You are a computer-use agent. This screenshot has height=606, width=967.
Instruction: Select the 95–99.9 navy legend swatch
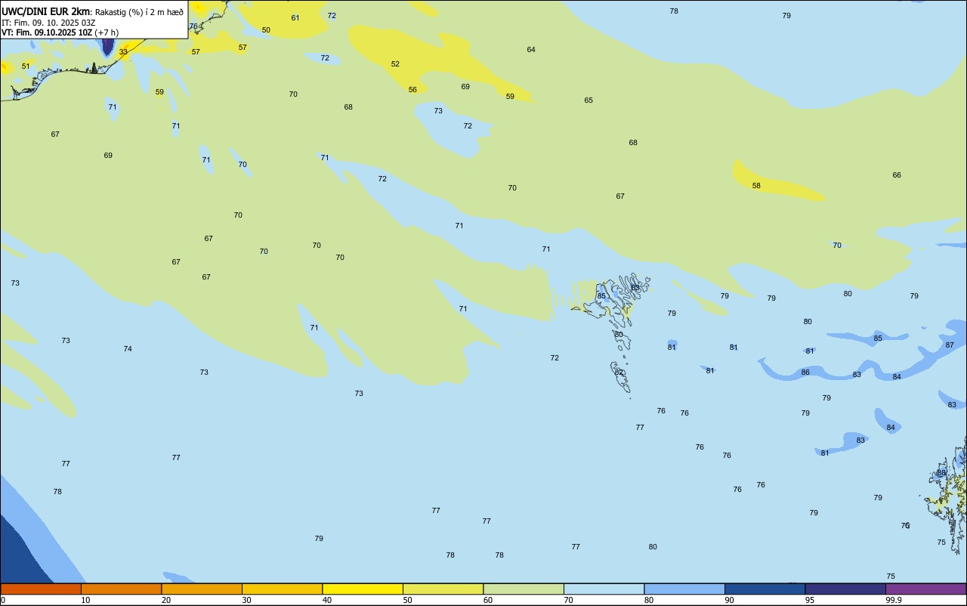pyautogui.click(x=845, y=589)
